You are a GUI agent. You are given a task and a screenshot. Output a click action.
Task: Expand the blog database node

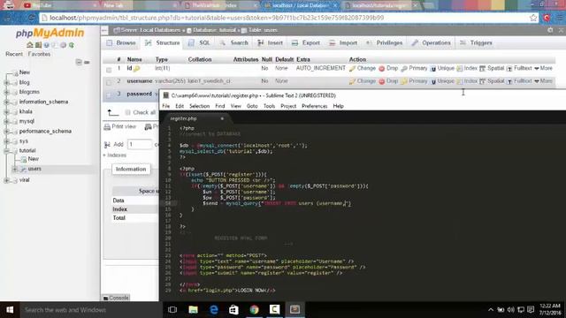click(6, 82)
